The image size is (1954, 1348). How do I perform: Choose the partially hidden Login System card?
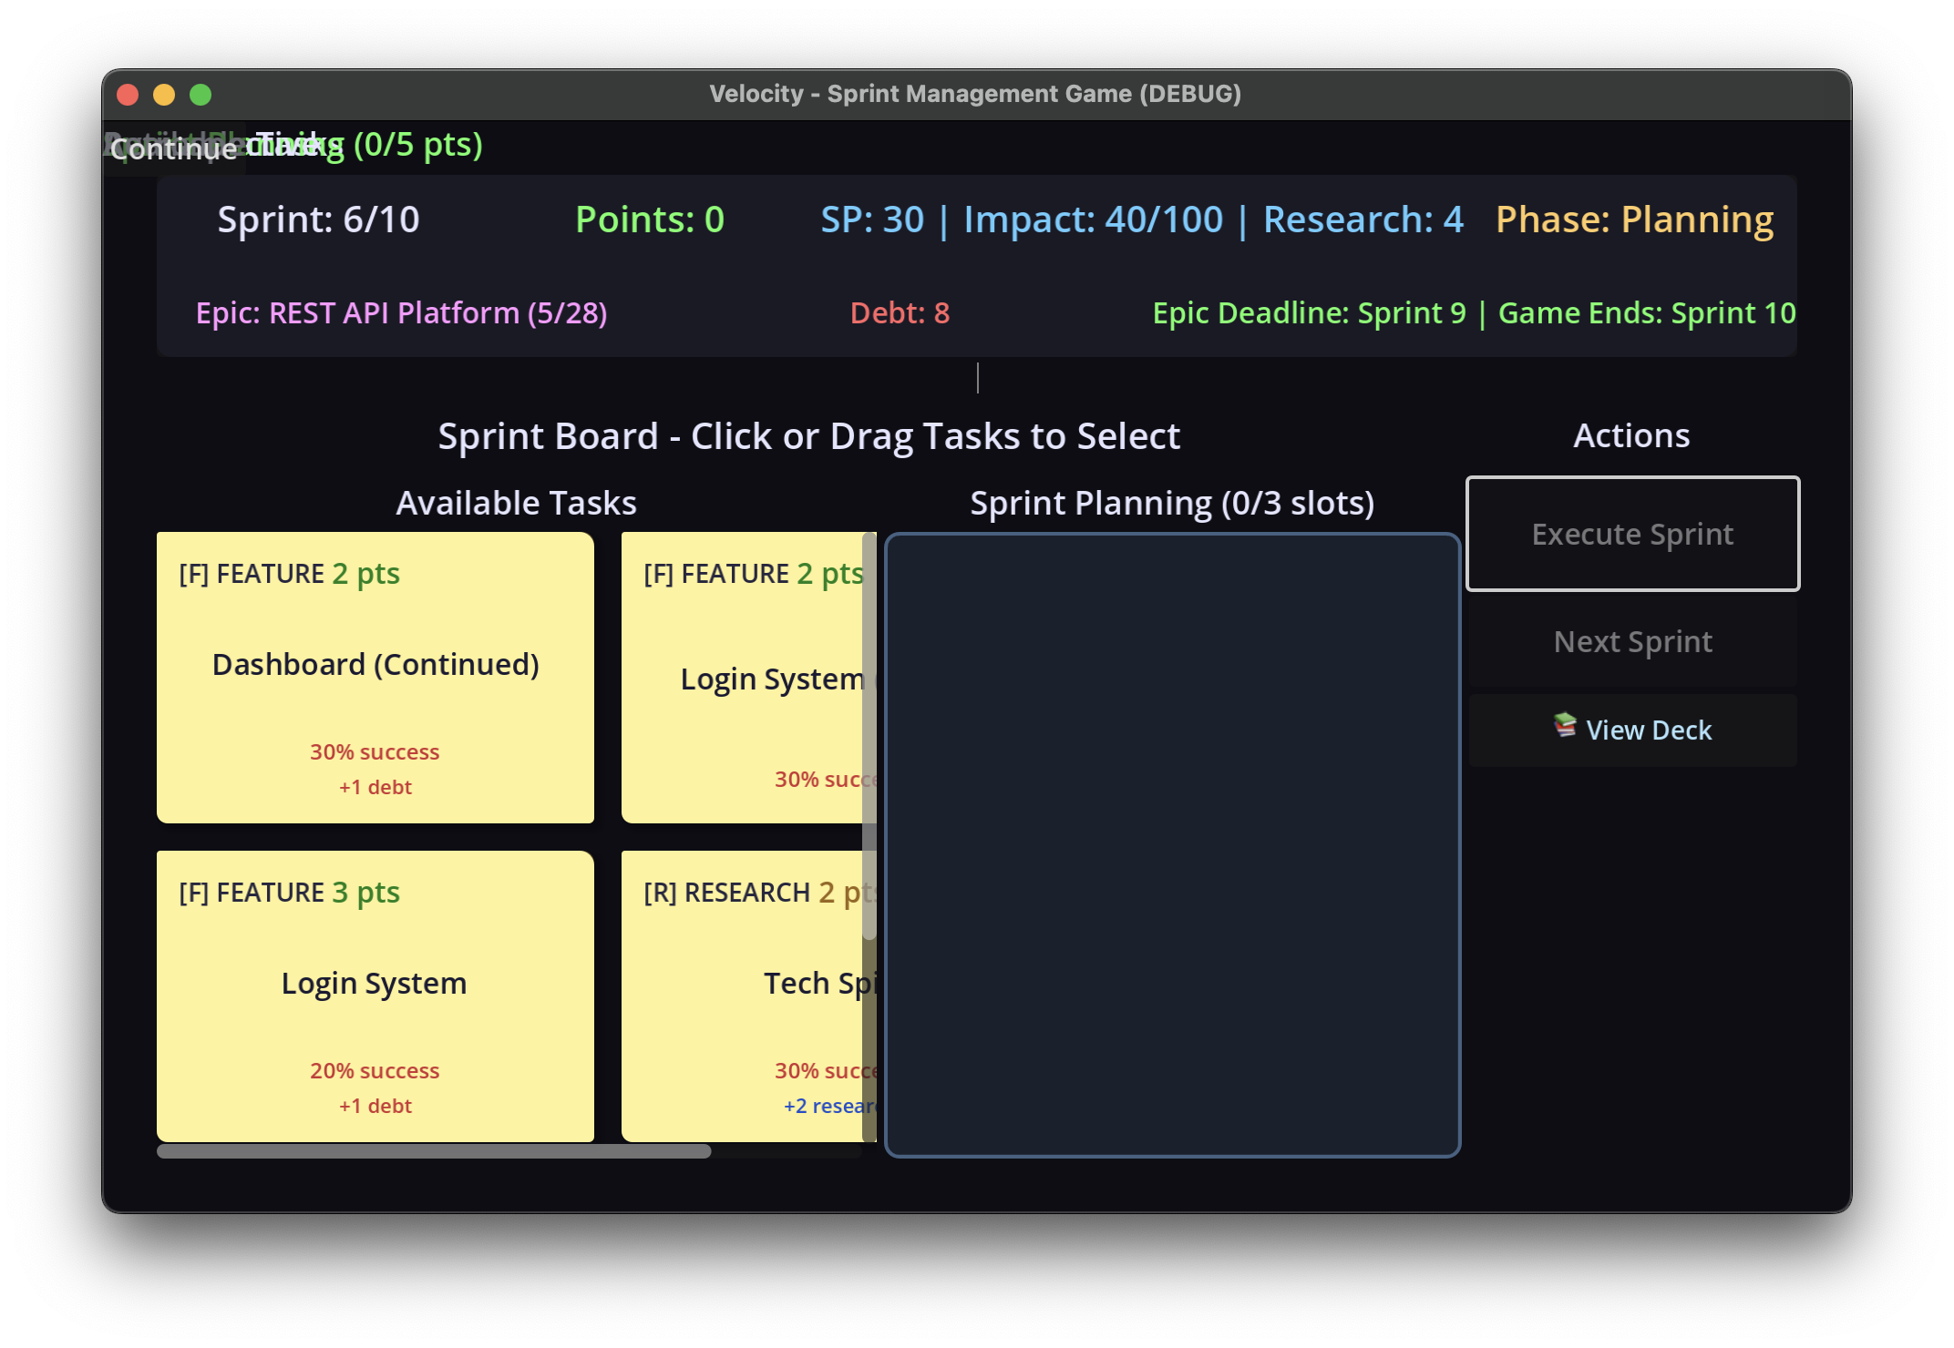743,677
